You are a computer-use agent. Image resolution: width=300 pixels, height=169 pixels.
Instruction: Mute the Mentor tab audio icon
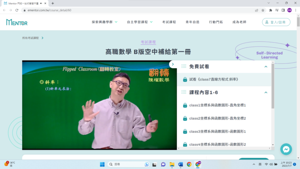(x=41, y=3)
